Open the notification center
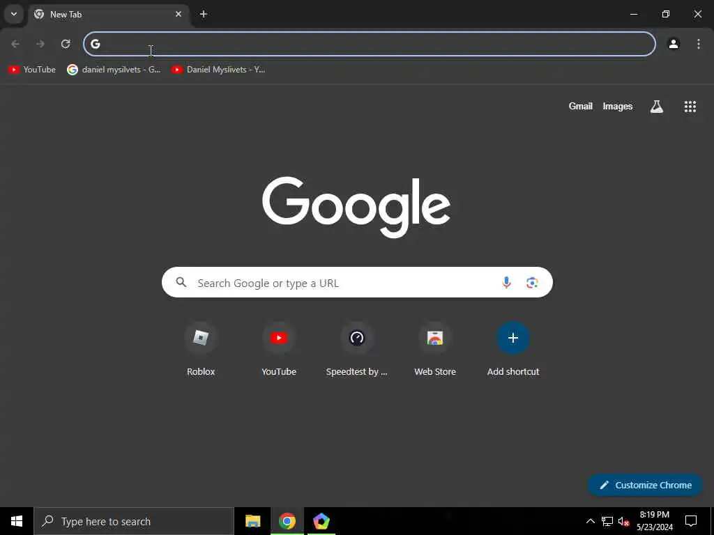Image resolution: width=714 pixels, height=535 pixels. (691, 521)
